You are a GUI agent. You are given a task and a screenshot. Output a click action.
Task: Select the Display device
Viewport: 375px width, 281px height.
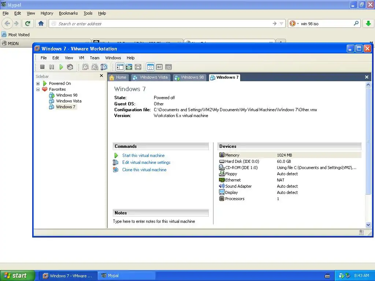[290, 192]
